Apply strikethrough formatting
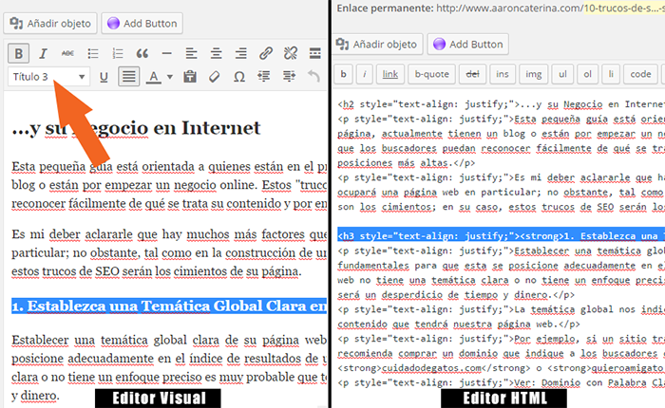665x408 pixels. point(67,52)
